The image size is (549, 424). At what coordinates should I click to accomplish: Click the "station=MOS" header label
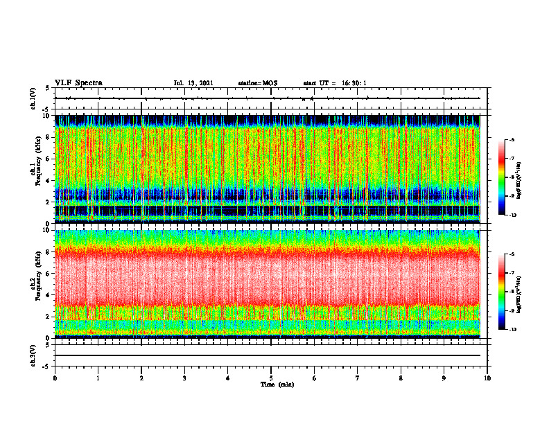(x=258, y=83)
